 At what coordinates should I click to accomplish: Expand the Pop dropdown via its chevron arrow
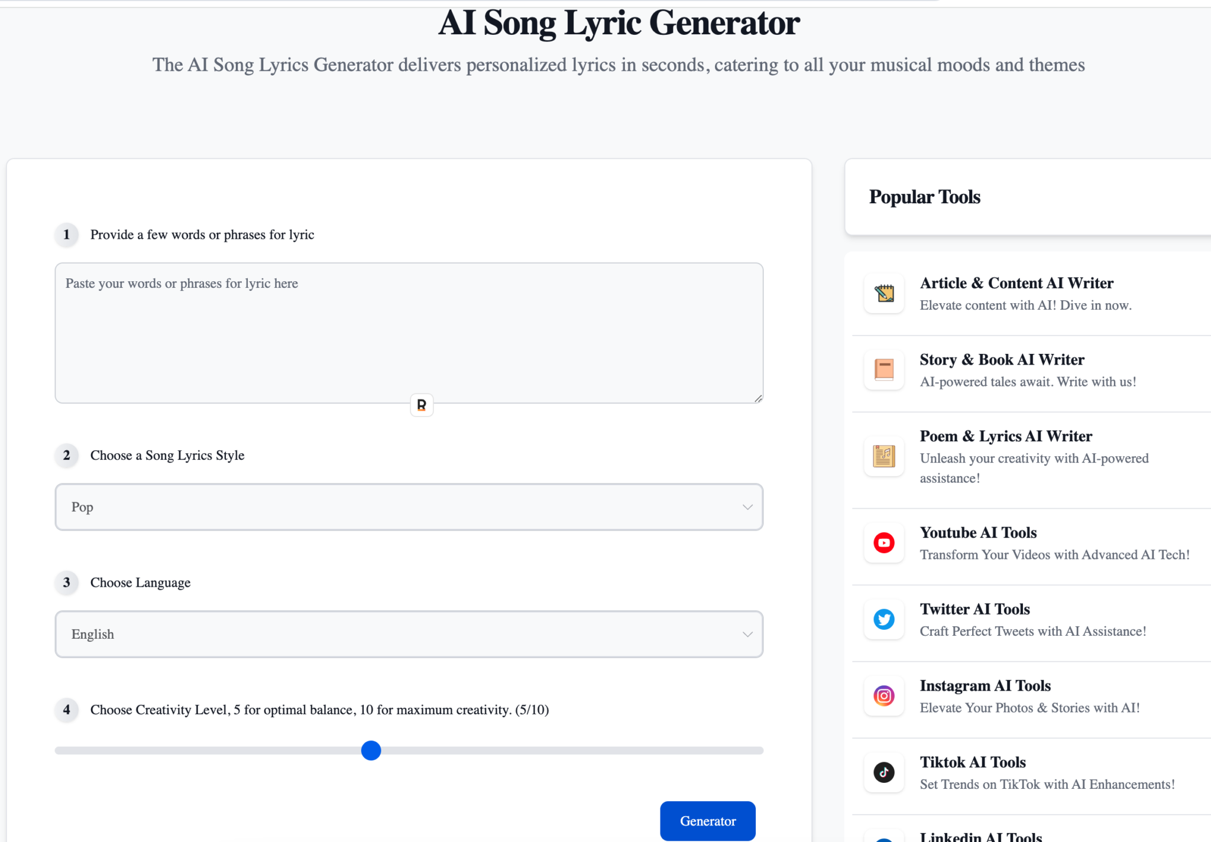tap(747, 507)
